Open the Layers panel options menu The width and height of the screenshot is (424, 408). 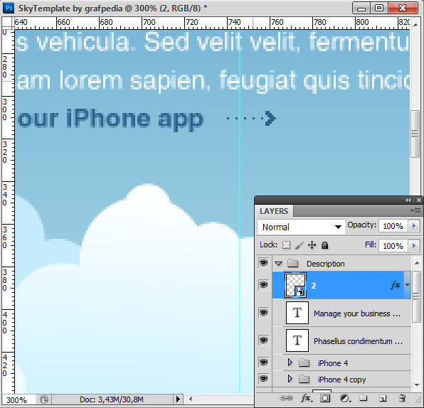coord(415,210)
